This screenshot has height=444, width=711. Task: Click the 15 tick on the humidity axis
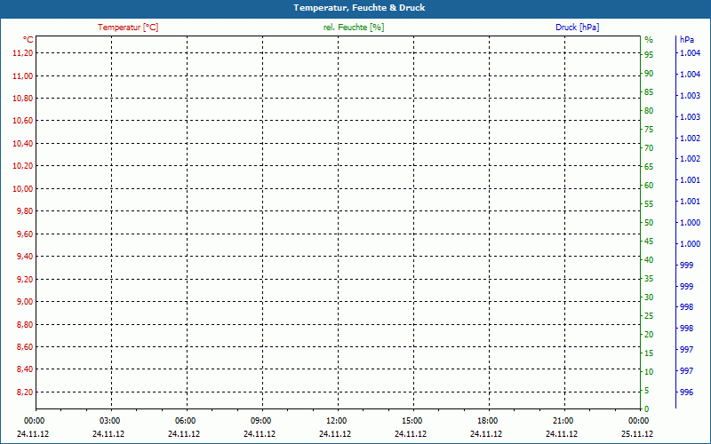tap(649, 353)
